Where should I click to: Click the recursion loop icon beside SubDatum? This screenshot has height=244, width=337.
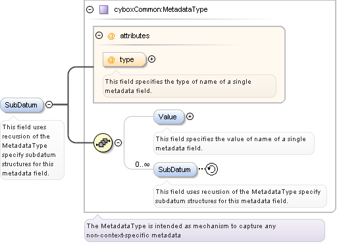point(211,169)
